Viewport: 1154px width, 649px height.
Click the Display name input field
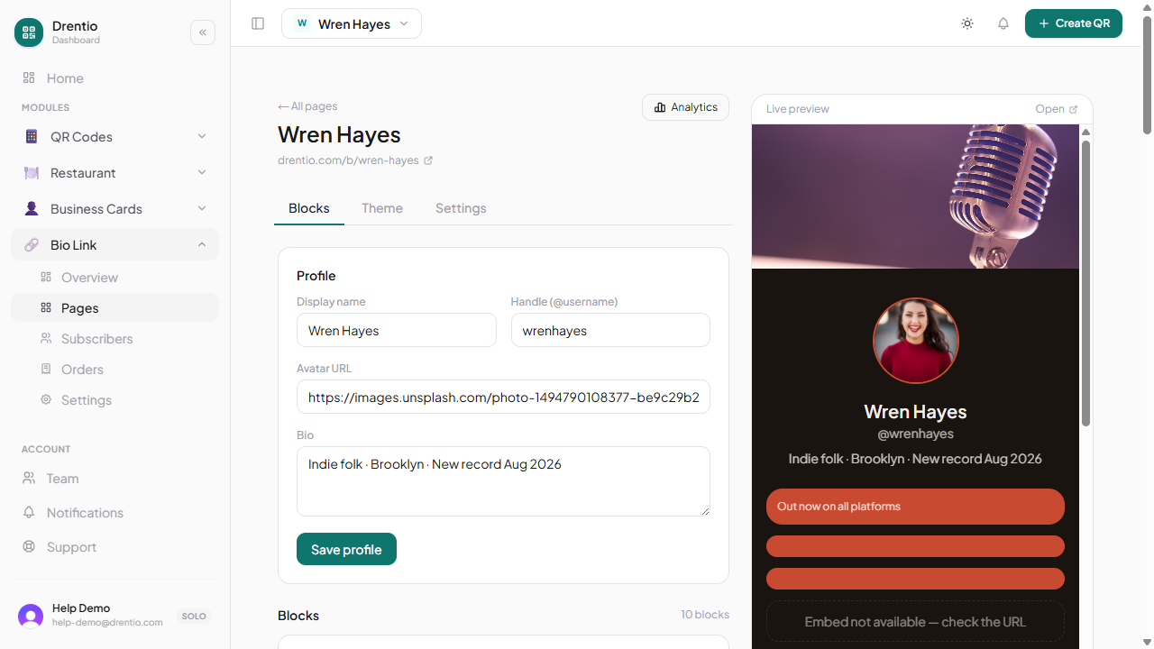click(x=397, y=330)
